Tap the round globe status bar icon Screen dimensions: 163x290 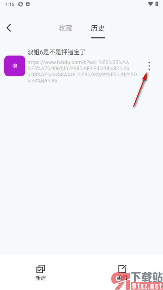point(20,4)
